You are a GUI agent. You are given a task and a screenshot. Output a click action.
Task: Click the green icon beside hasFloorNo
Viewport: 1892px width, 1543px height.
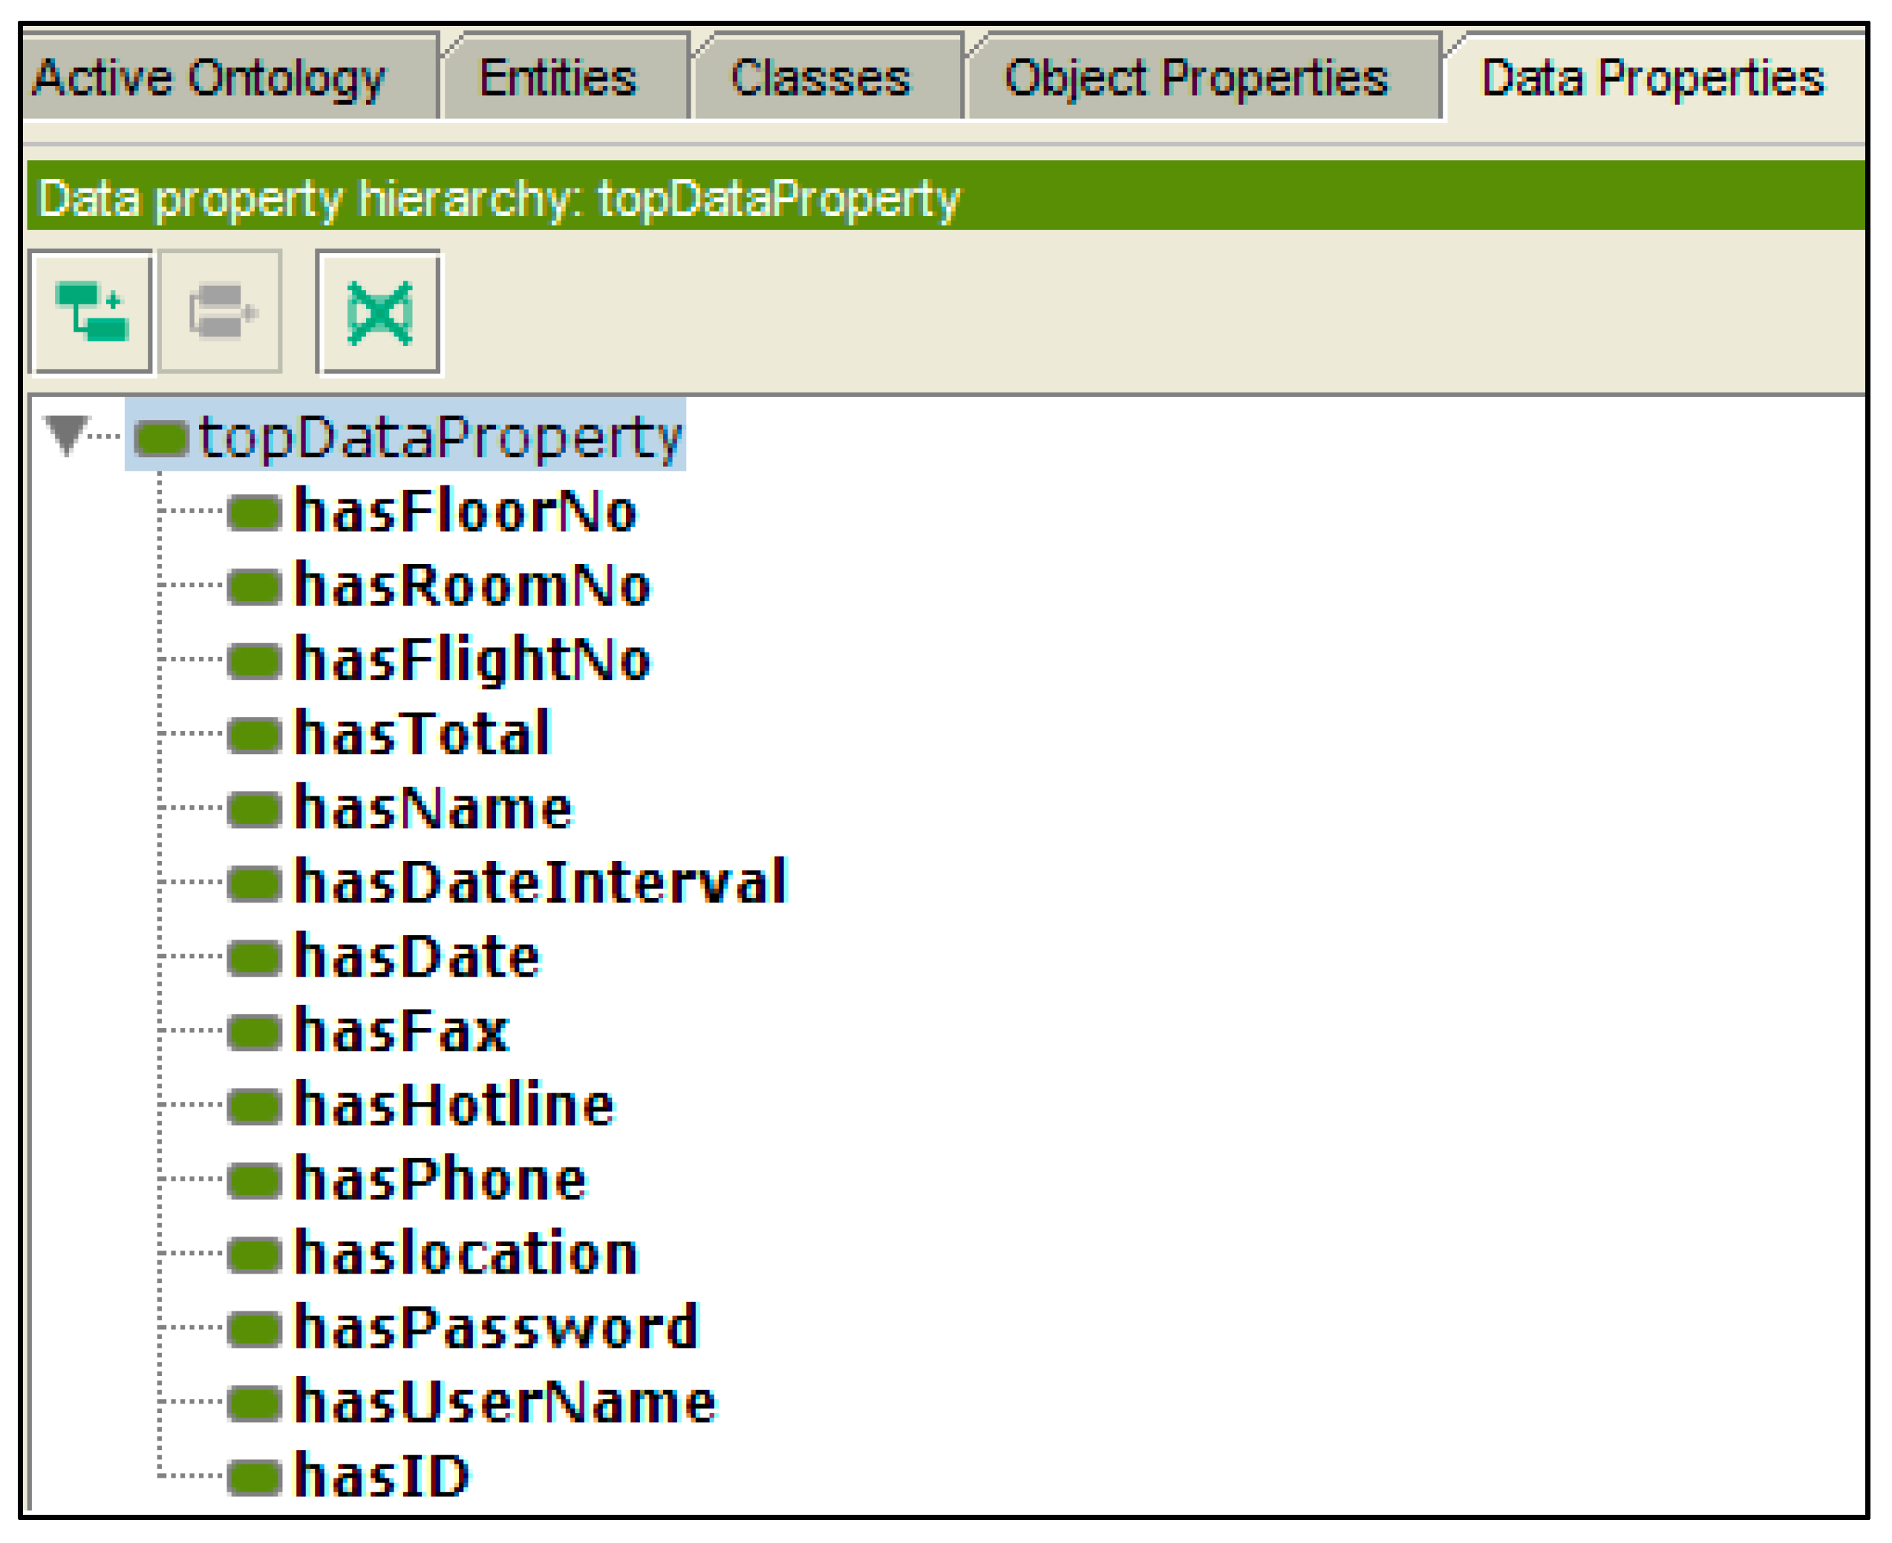click(254, 513)
